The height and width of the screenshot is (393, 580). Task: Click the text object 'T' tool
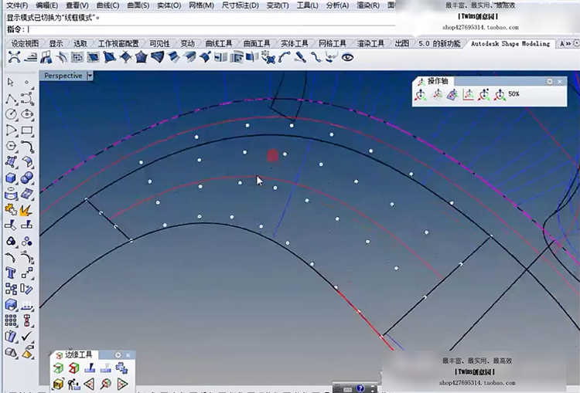click(x=10, y=273)
